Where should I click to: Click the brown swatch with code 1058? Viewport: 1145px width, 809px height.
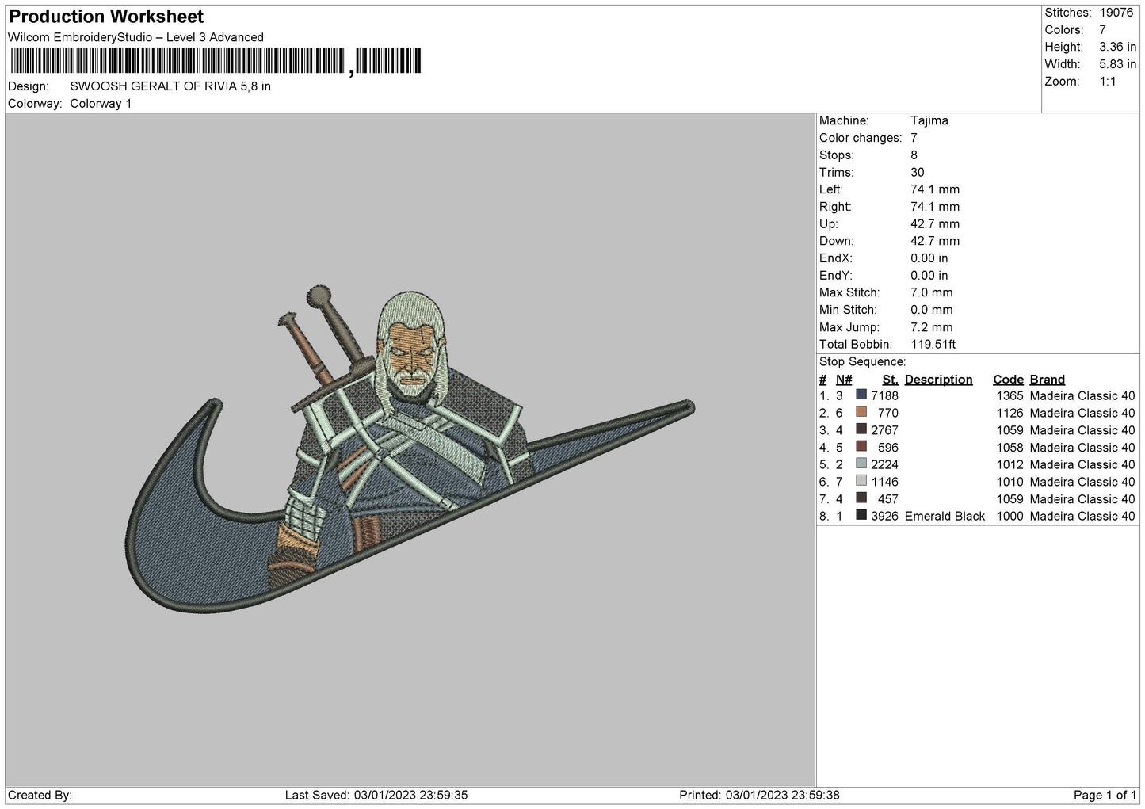click(x=861, y=447)
